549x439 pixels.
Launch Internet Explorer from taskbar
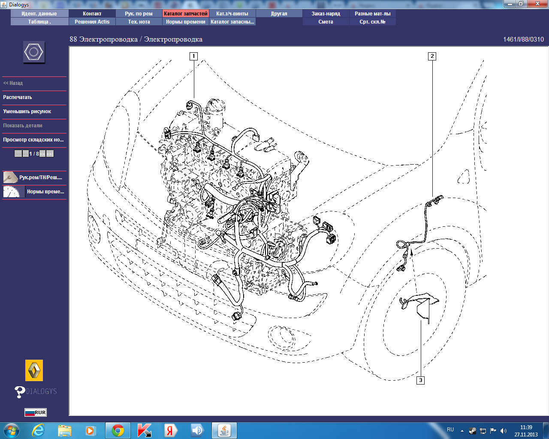pos(39,430)
